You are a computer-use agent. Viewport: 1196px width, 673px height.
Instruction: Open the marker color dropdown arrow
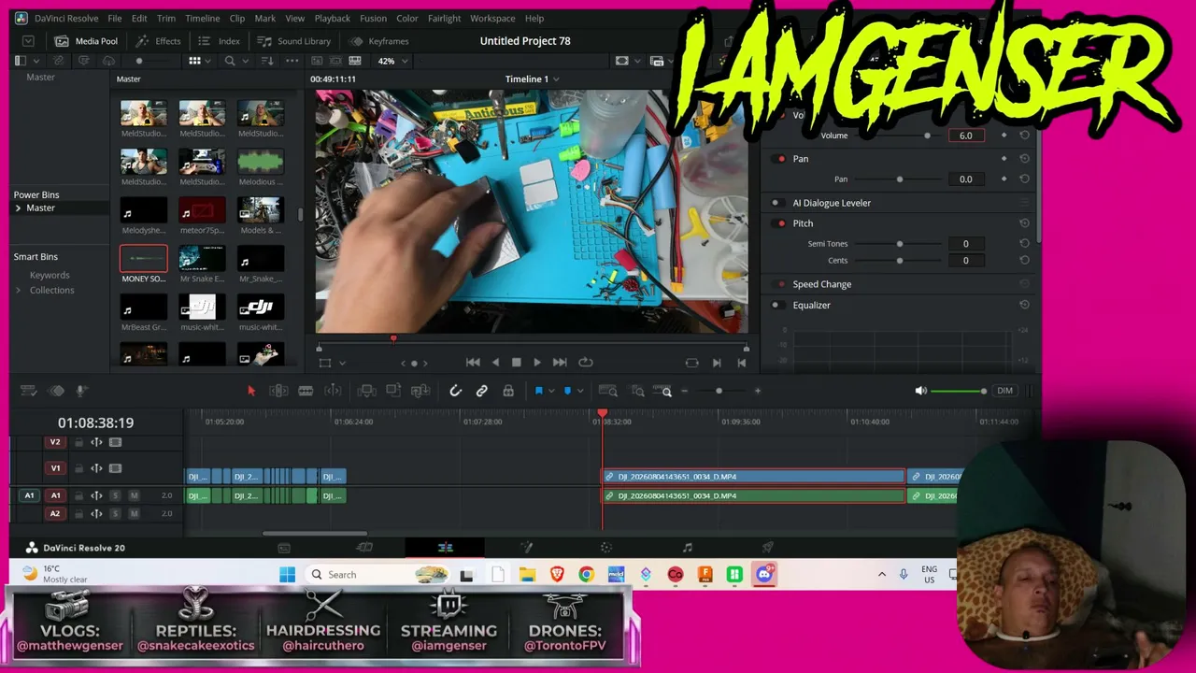(x=580, y=391)
